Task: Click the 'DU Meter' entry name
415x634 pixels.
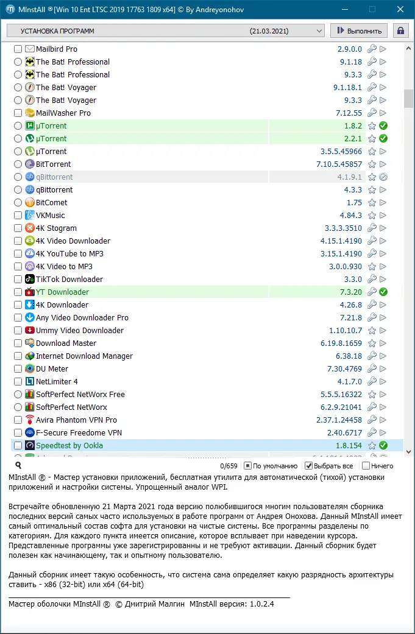Action: point(52,368)
